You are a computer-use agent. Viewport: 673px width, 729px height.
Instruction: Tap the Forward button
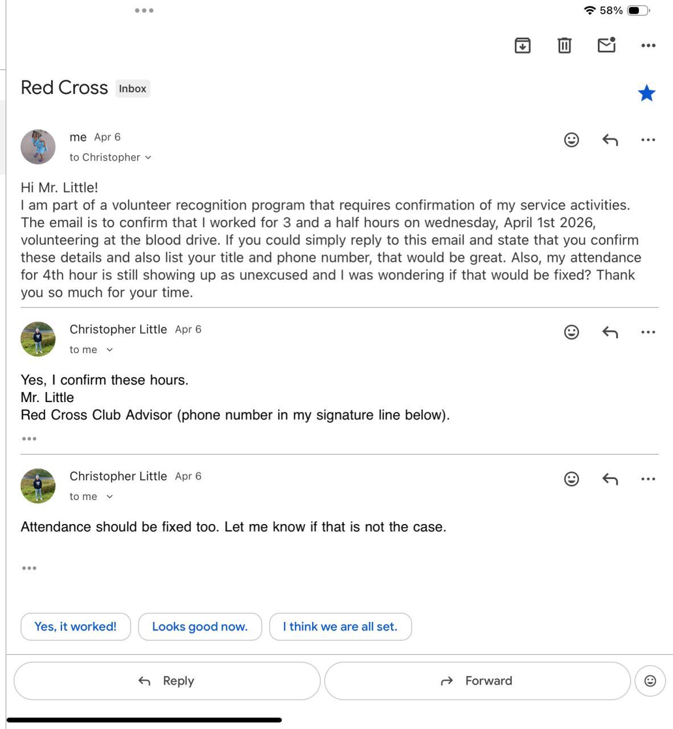pos(477,681)
